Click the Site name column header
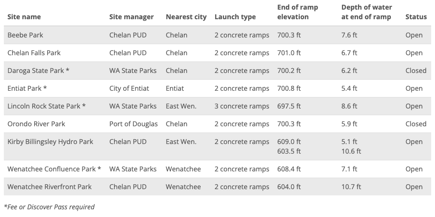Screen dimensions: 435x217 [24, 17]
